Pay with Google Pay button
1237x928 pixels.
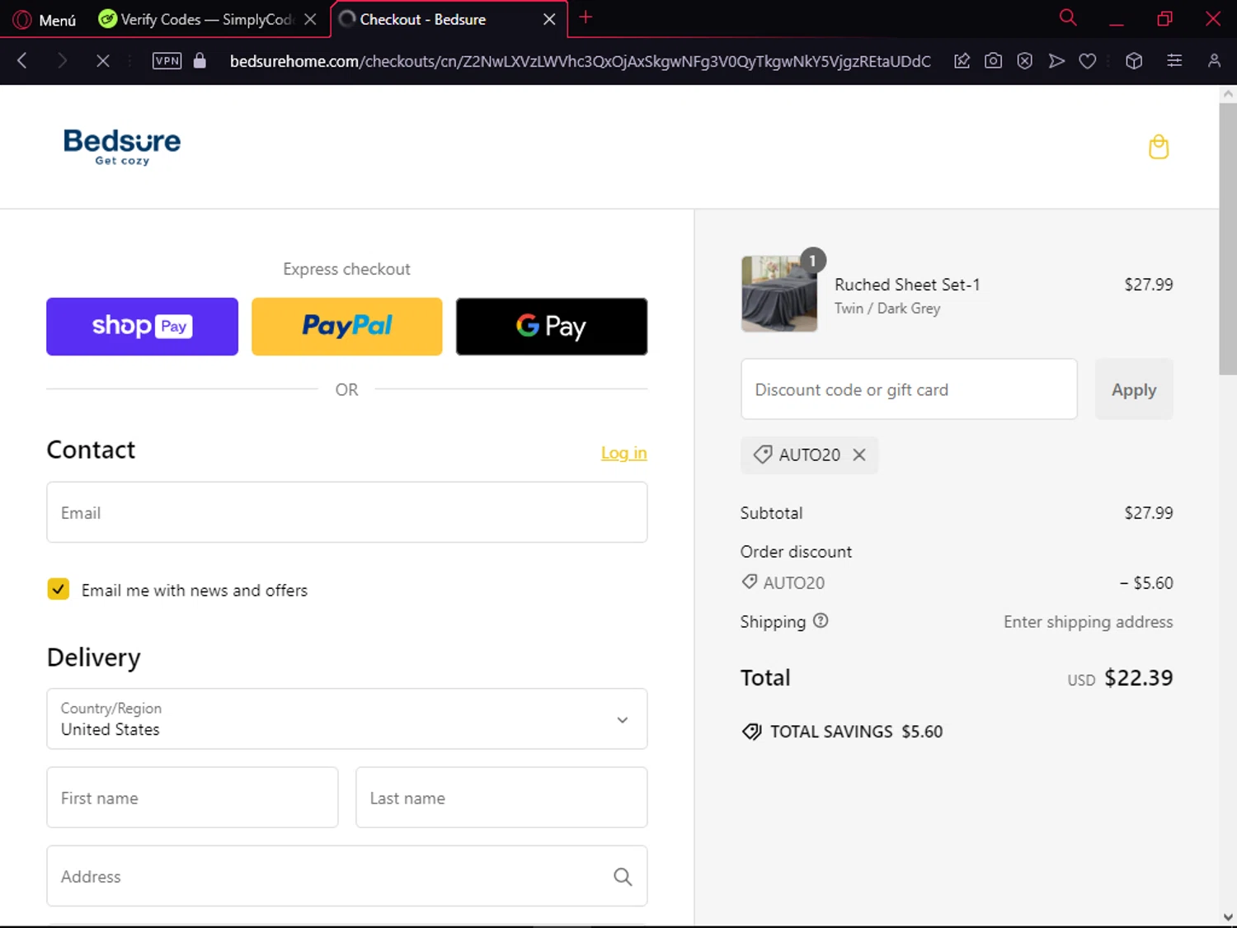pos(552,327)
